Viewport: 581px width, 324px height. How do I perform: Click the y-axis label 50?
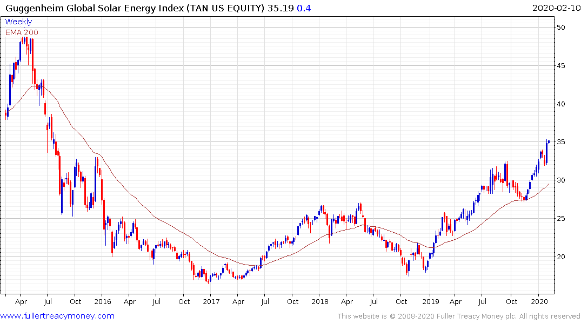(x=560, y=28)
